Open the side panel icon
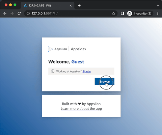This screenshot has width=162, height=135. 123,13
